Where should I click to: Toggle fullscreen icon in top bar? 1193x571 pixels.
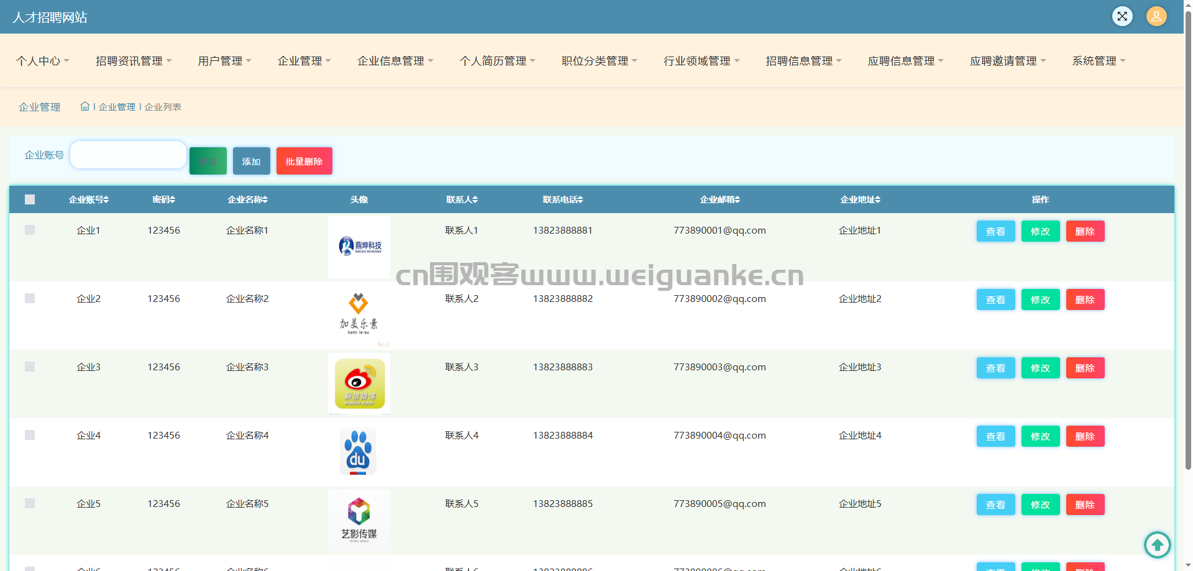tap(1122, 16)
